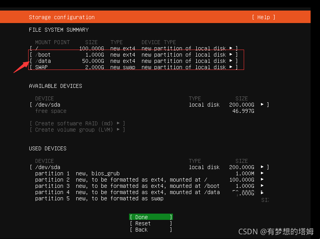Open arrow for partition 1 bios_grub
The width and height of the screenshot is (320, 239).
click(x=262, y=173)
